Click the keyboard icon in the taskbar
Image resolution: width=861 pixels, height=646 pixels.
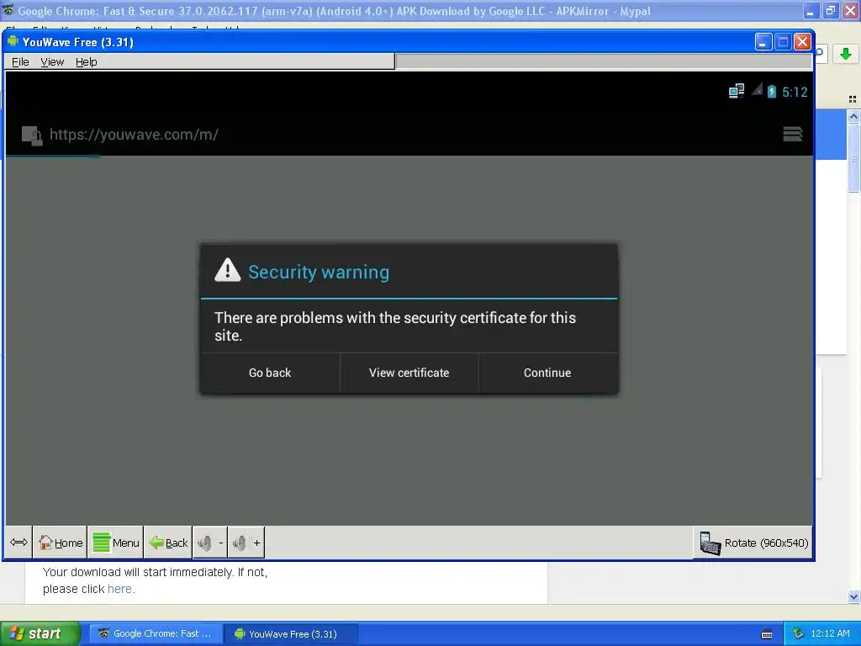click(x=767, y=634)
